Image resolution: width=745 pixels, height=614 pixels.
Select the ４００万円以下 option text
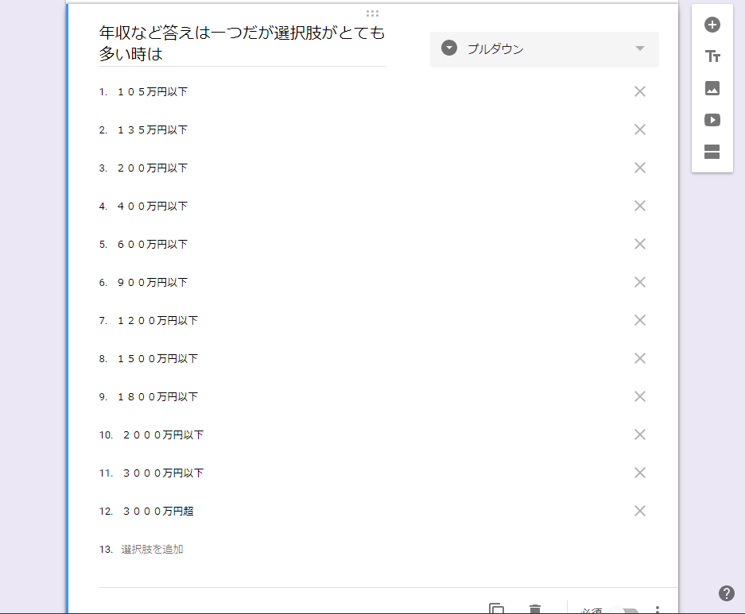(153, 206)
